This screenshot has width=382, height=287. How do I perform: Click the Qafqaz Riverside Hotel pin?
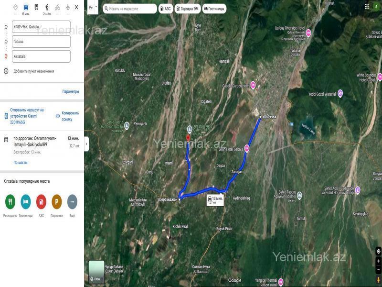[x=308, y=33]
